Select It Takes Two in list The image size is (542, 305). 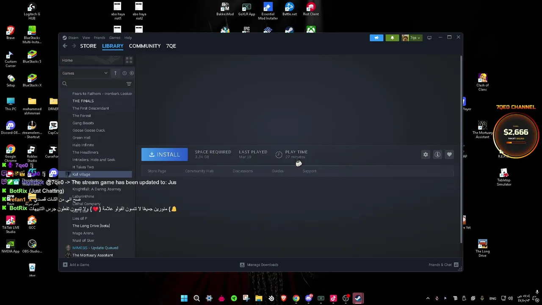click(x=83, y=167)
